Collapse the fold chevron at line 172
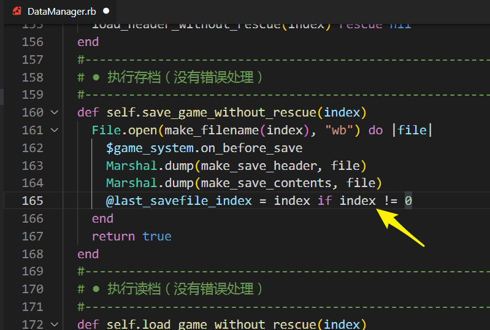Image resolution: width=490 pixels, height=330 pixels. (x=55, y=324)
